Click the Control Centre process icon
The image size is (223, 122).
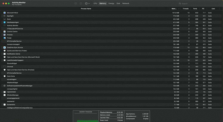4,31
